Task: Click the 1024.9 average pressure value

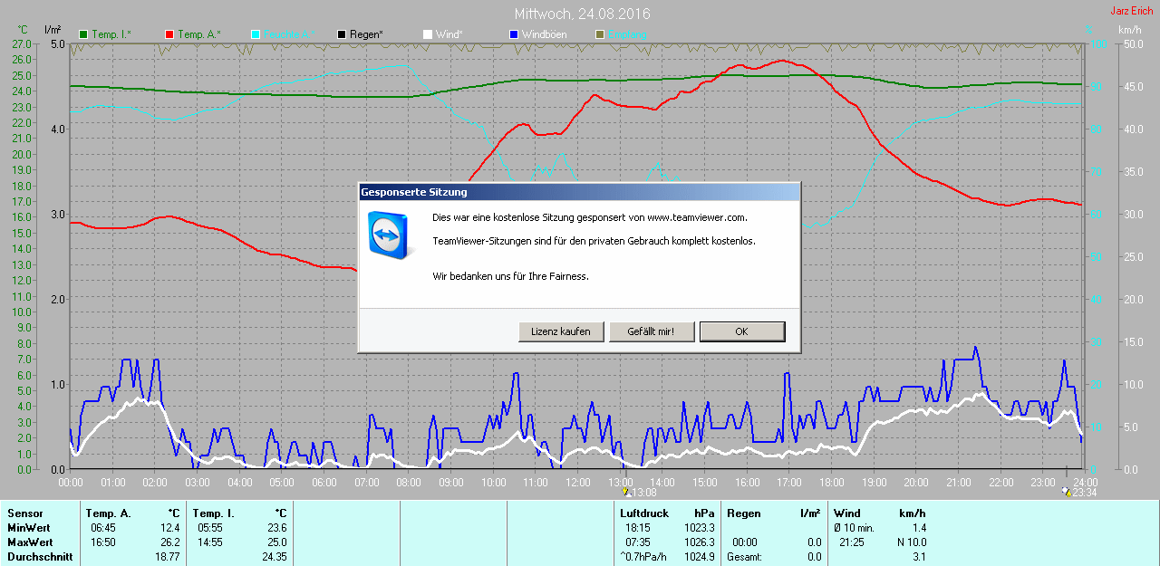Action: point(699,557)
